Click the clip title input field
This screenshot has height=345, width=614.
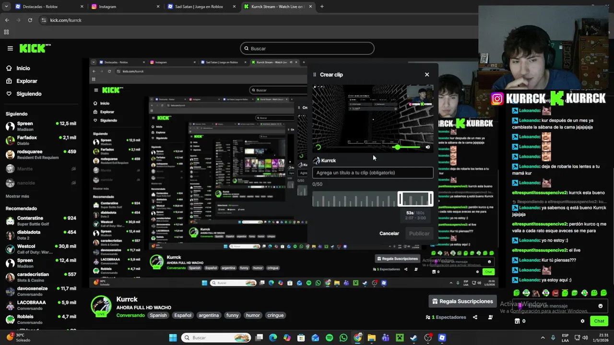(373, 172)
